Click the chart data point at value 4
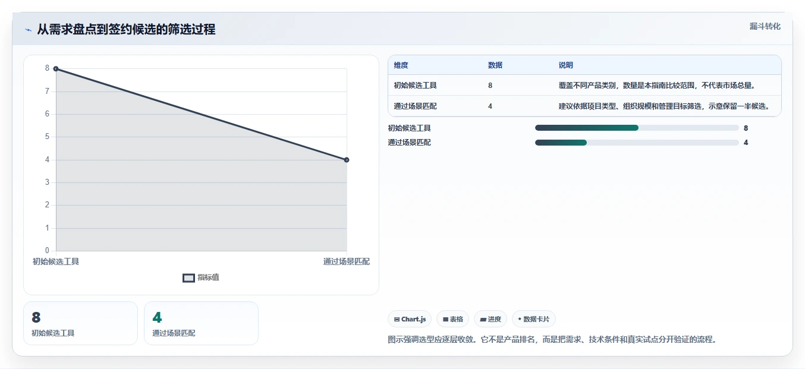 pyautogui.click(x=347, y=160)
